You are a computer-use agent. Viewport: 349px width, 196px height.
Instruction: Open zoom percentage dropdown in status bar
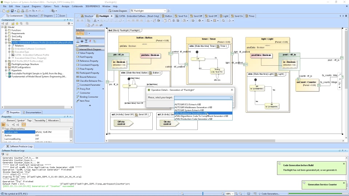pos(233,194)
